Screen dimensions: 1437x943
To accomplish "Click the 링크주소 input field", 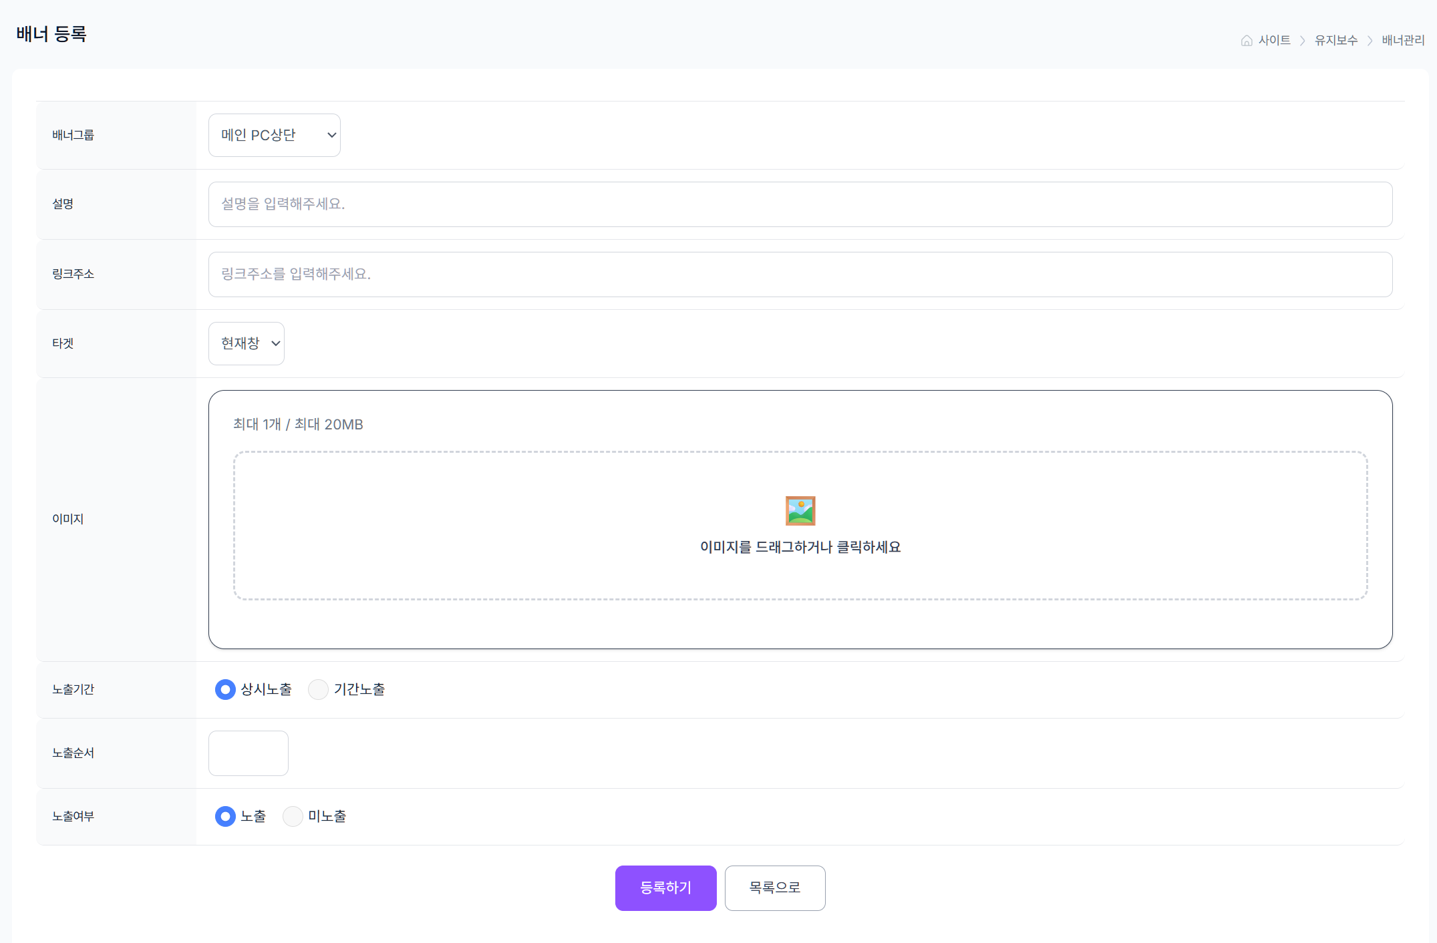I will 800,274.
